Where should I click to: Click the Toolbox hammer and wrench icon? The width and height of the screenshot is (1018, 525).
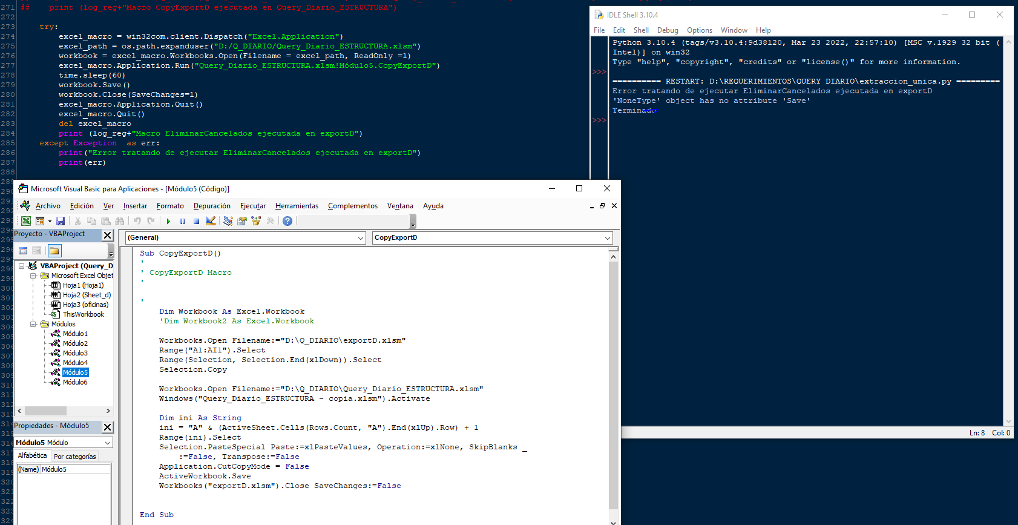[270, 221]
